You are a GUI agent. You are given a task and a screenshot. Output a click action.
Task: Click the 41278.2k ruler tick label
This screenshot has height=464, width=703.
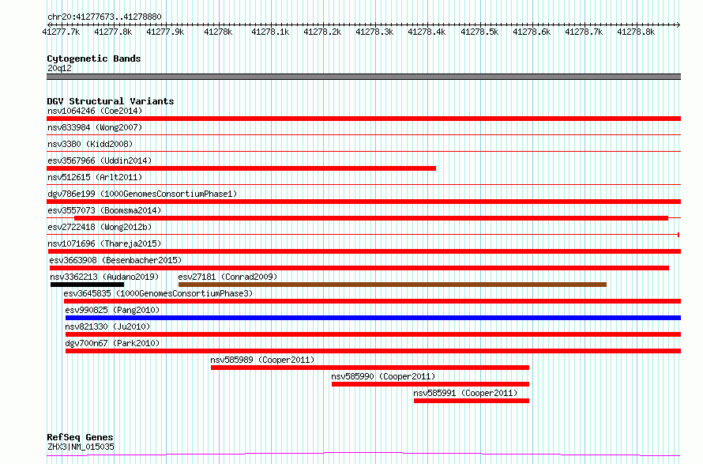pos(322,32)
